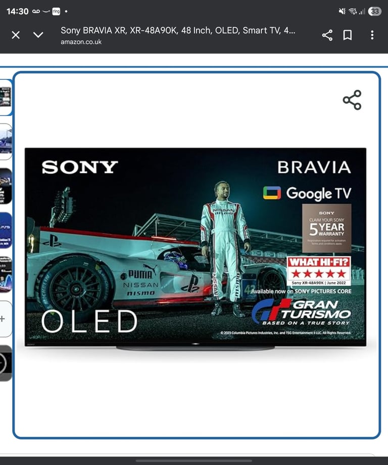Open more images with plus thumbnail

(x=6, y=319)
